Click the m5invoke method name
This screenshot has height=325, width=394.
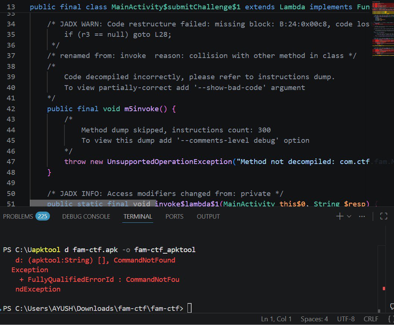[x=142, y=109]
